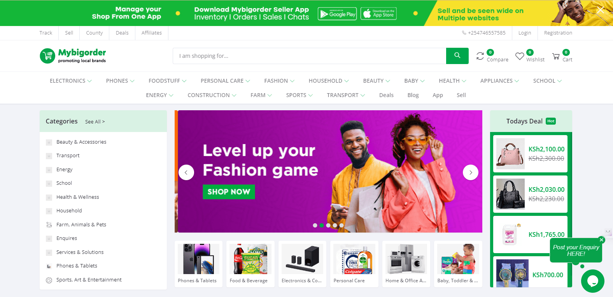Click the 'I am shopping for' search field
The image size is (613, 297).
click(310, 56)
